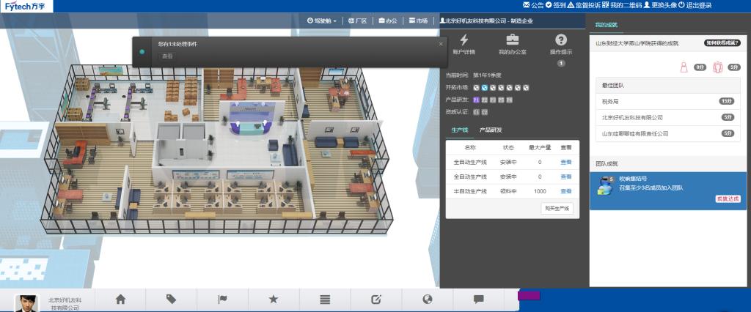Open the tag icon in bottom bar

tap(171, 299)
